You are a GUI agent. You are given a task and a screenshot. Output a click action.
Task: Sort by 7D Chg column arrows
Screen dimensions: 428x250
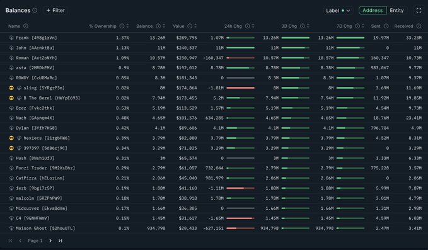click(x=363, y=26)
